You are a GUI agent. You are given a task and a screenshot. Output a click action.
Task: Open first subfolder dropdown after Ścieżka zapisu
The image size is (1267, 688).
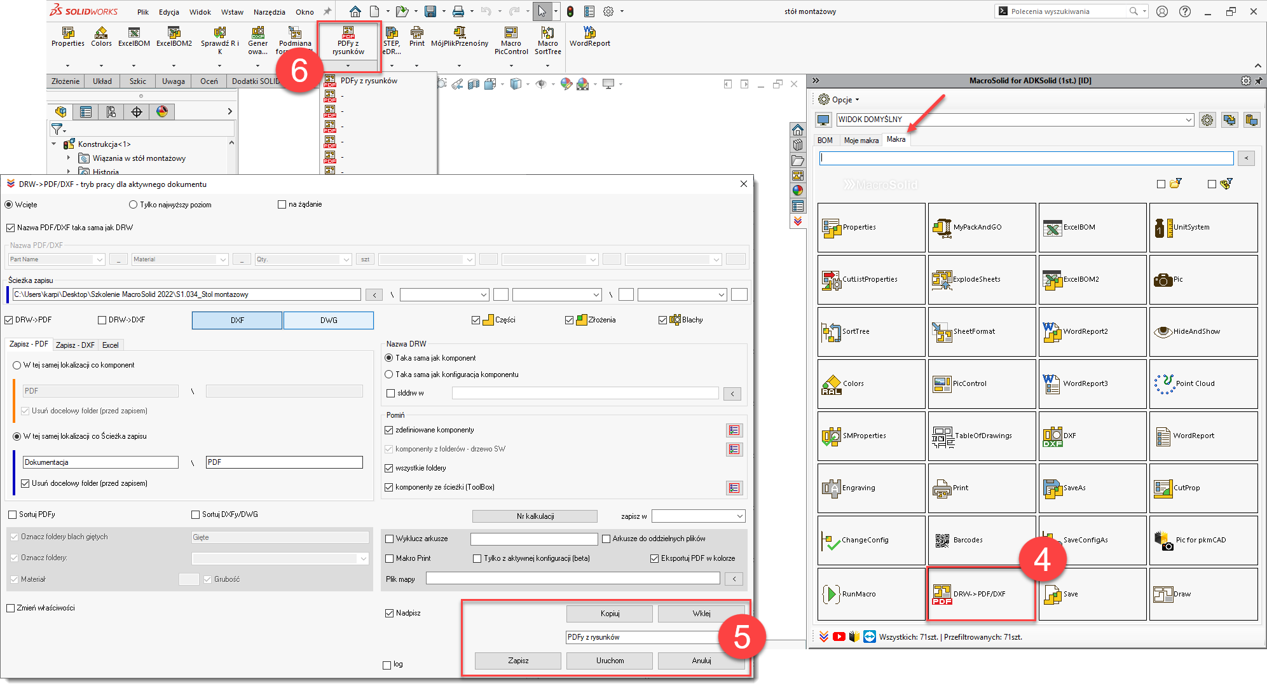click(x=444, y=294)
